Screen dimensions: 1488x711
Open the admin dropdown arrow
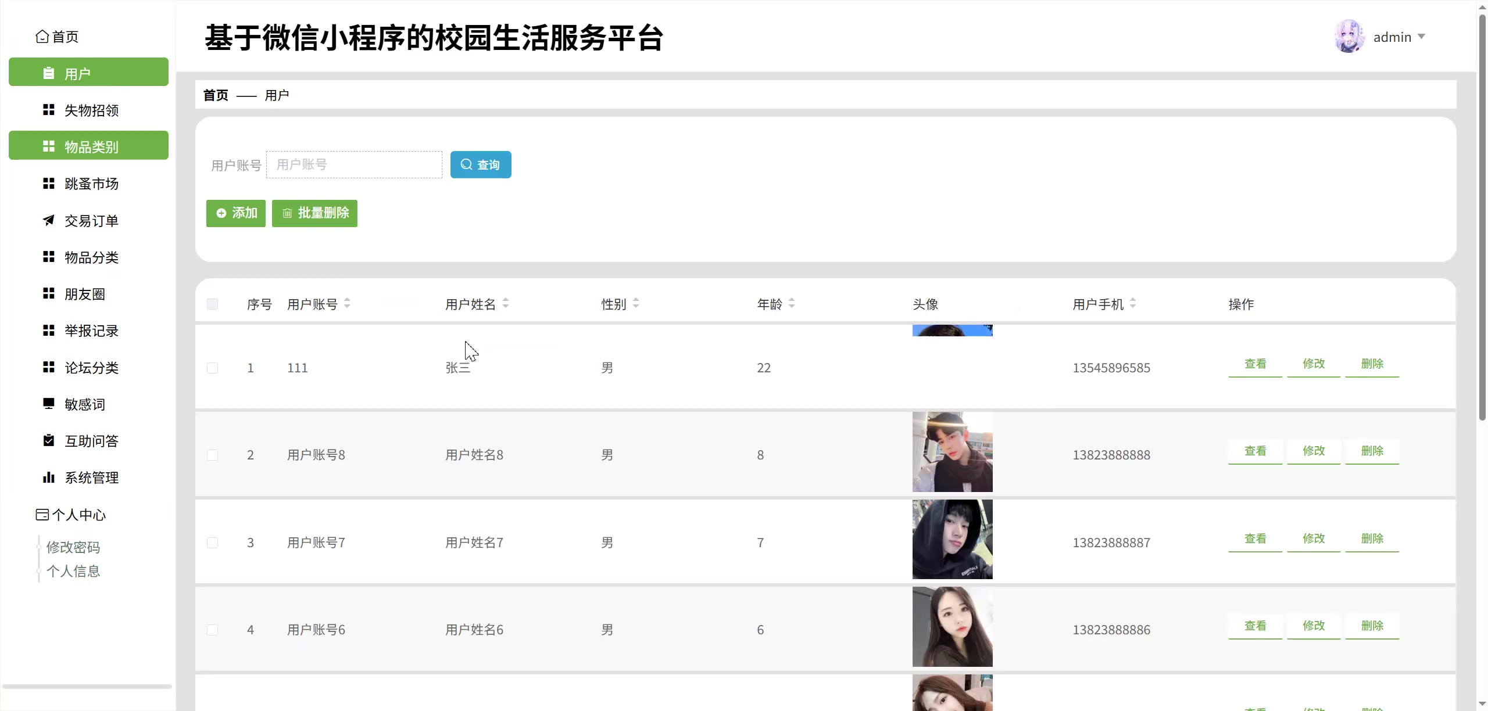point(1421,37)
